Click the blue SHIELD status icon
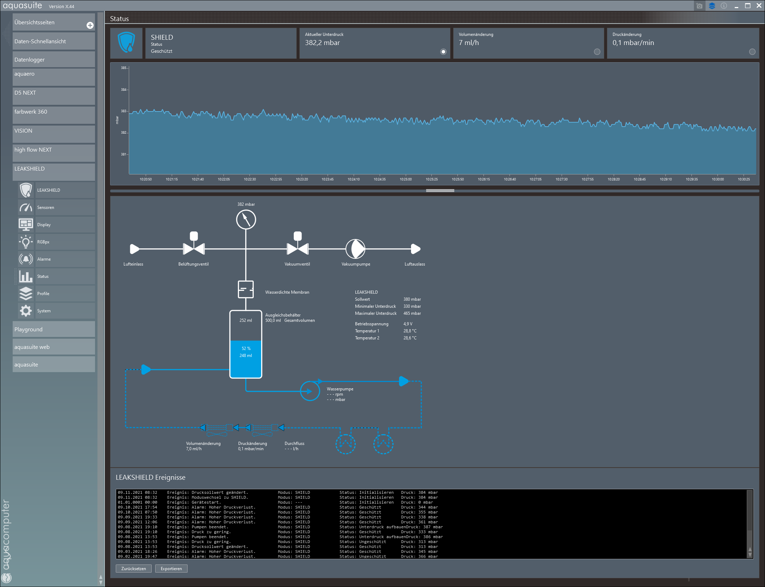This screenshot has width=765, height=587. (x=126, y=43)
